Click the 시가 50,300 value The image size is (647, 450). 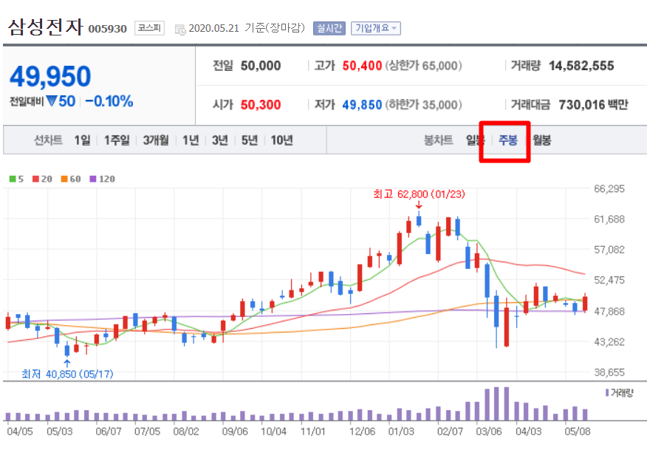pyautogui.click(x=261, y=105)
